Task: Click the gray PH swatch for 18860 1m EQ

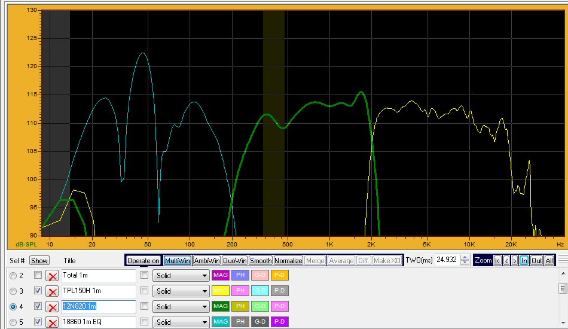Action: (240, 322)
